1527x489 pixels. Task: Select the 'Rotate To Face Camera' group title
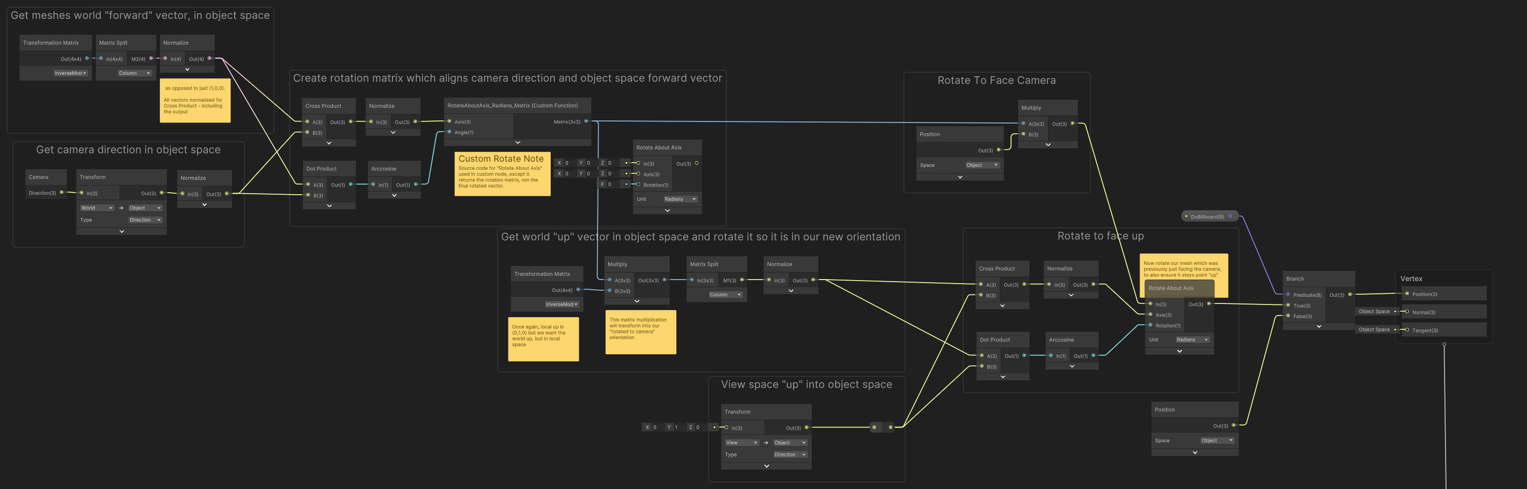(x=996, y=80)
